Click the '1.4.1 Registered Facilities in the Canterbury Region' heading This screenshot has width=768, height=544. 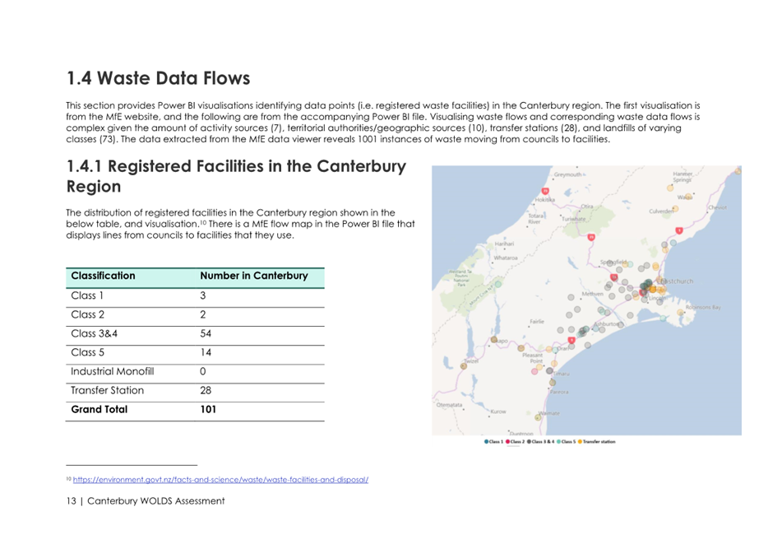click(236, 176)
